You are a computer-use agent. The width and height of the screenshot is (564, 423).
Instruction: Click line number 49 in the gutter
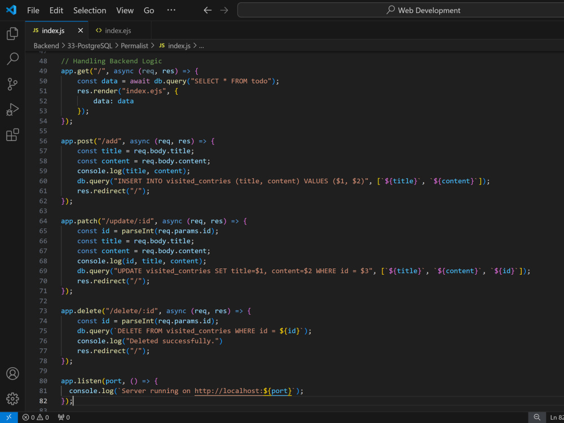tap(43, 71)
